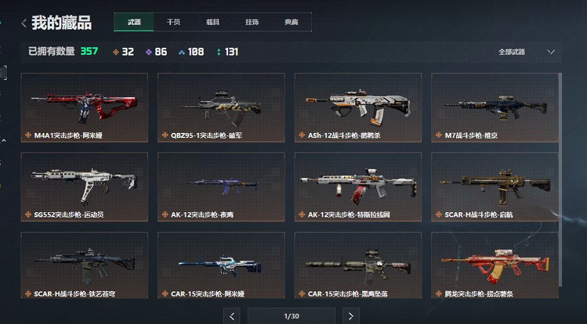The image size is (587, 324).
Task: Open the last collection tab after 挂饰
Action: pos(291,22)
